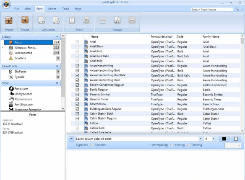
Task: Click the Search Font Names field
Action: coord(212,10)
